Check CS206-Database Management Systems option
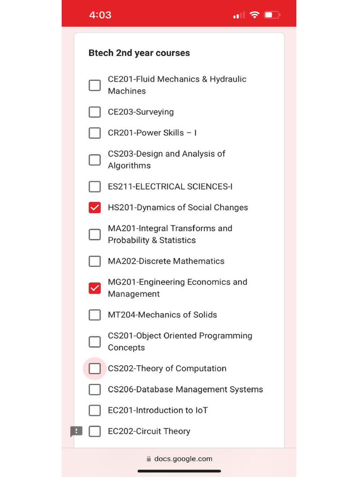 point(95,389)
